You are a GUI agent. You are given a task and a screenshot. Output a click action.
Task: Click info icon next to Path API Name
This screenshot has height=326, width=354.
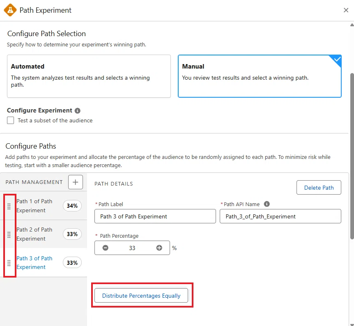[x=267, y=204]
